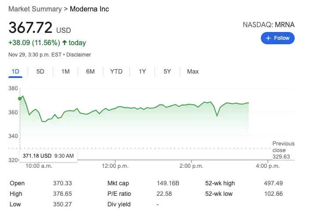
Task: Click the NASDAQ: MRNA ticker label
Action: pos(268,25)
